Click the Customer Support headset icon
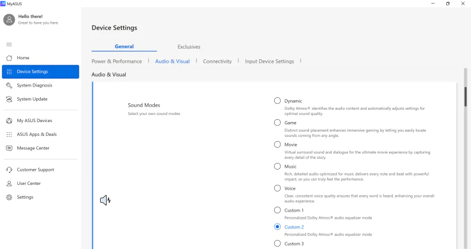 click(9, 170)
